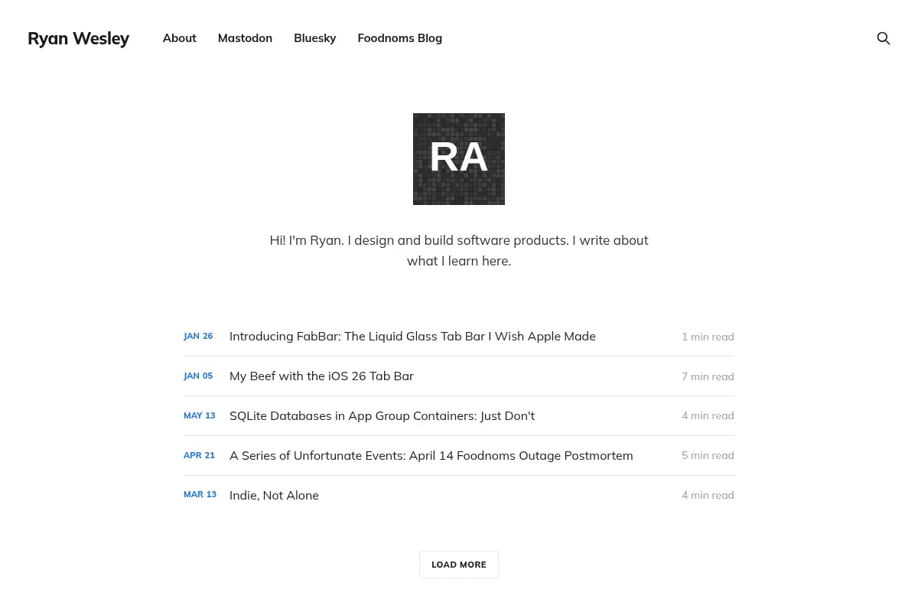Open the Mastodon nav link
This screenshot has width=918, height=612.
(245, 38)
